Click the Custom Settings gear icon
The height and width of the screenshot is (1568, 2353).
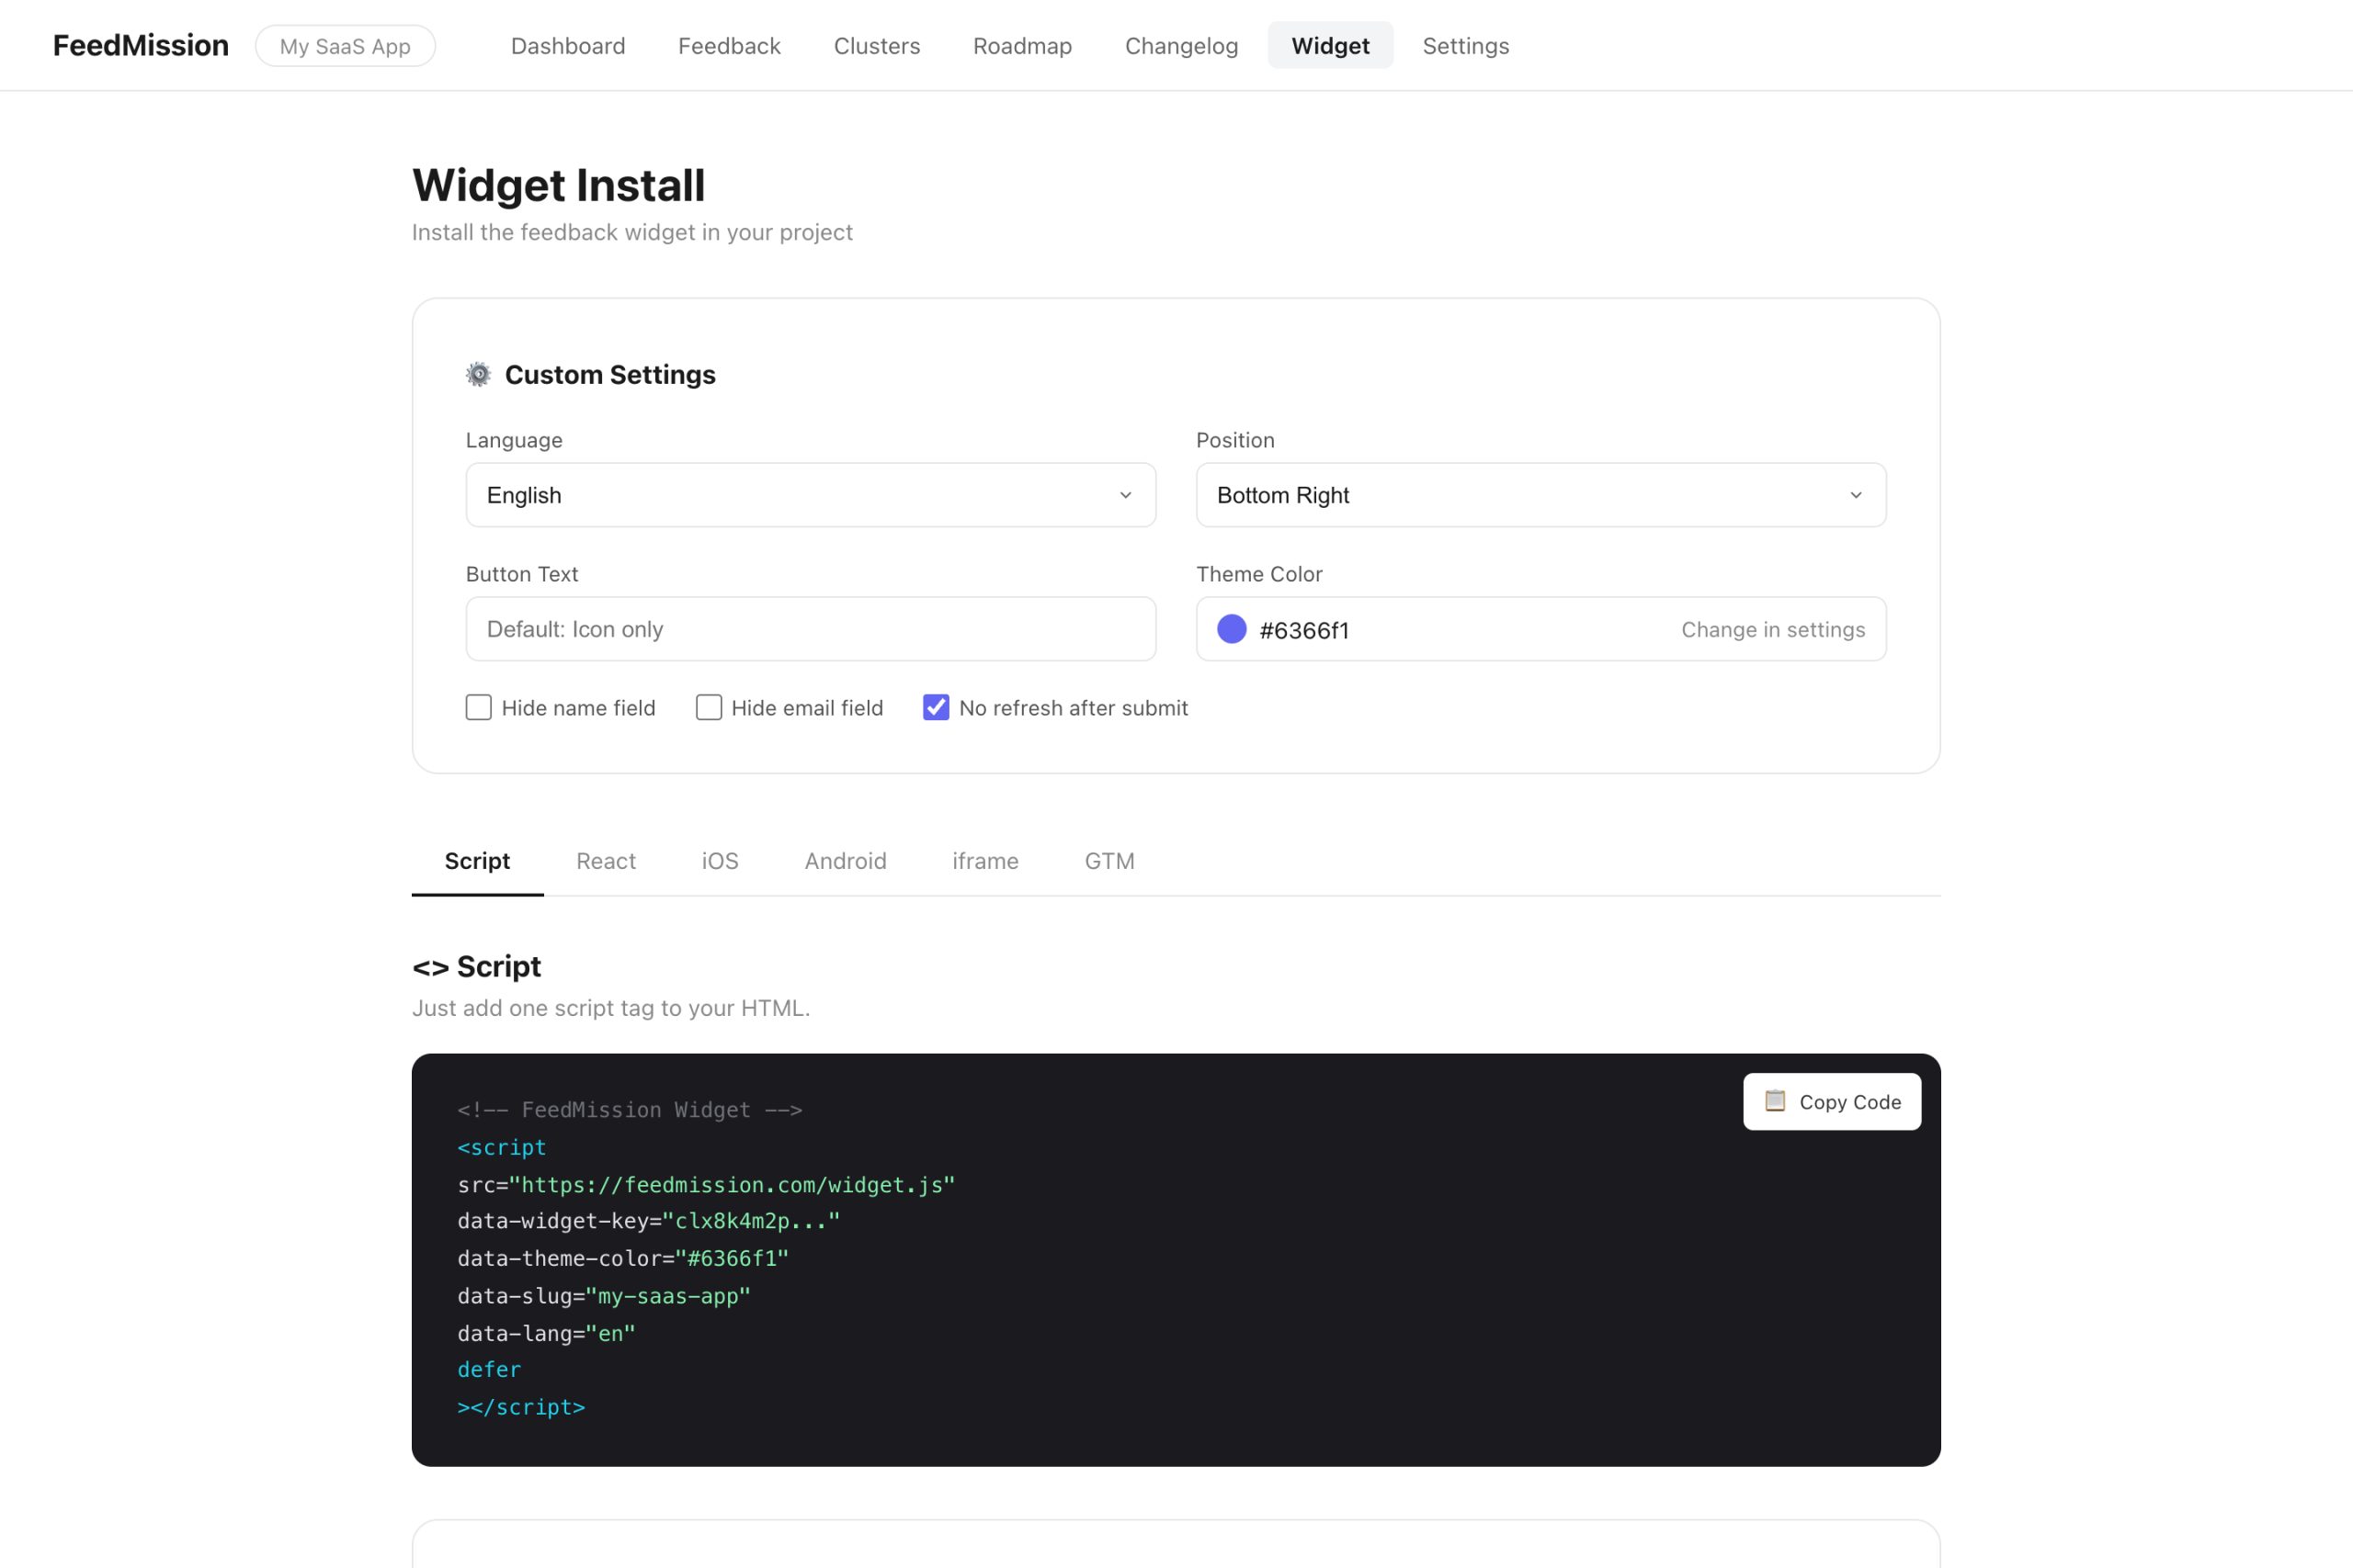[478, 373]
